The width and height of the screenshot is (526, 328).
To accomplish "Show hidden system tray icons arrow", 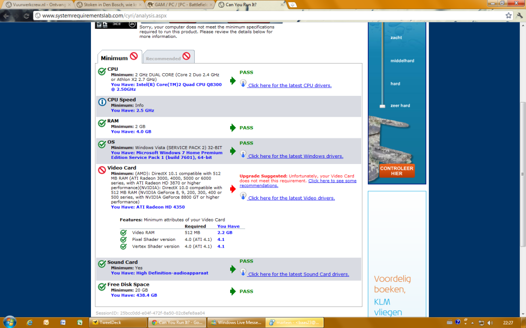I will point(473,323).
